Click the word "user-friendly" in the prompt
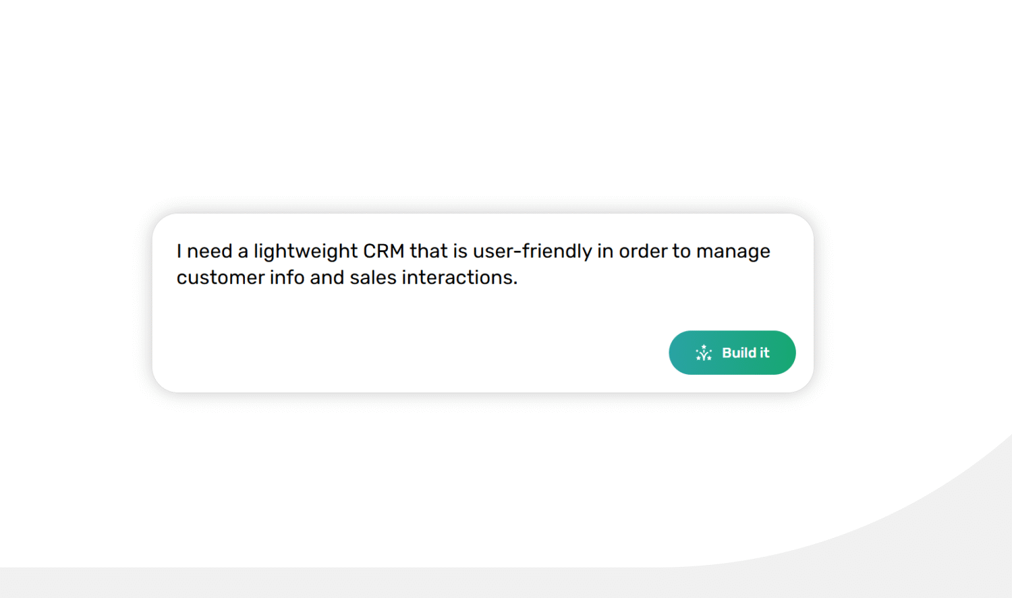Screen dimensions: 1012x598 pyautogui.click(x=532, y=251)
